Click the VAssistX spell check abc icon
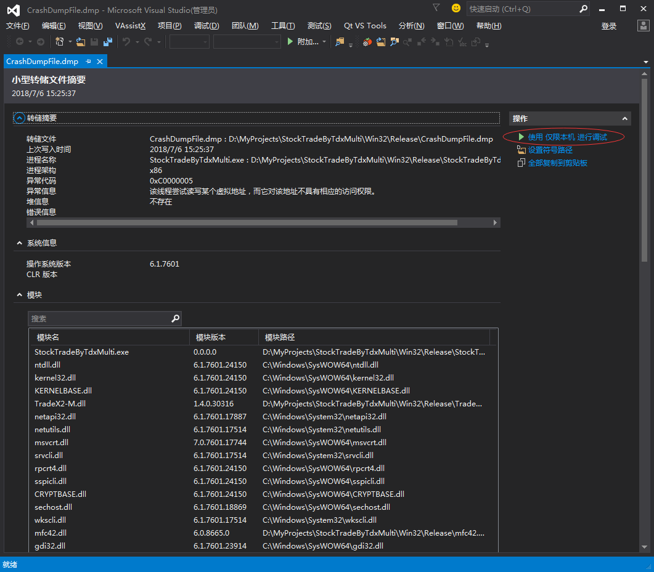Image resolution: width=654 pixels, height=572 pixels. click(x=462, y=42)
